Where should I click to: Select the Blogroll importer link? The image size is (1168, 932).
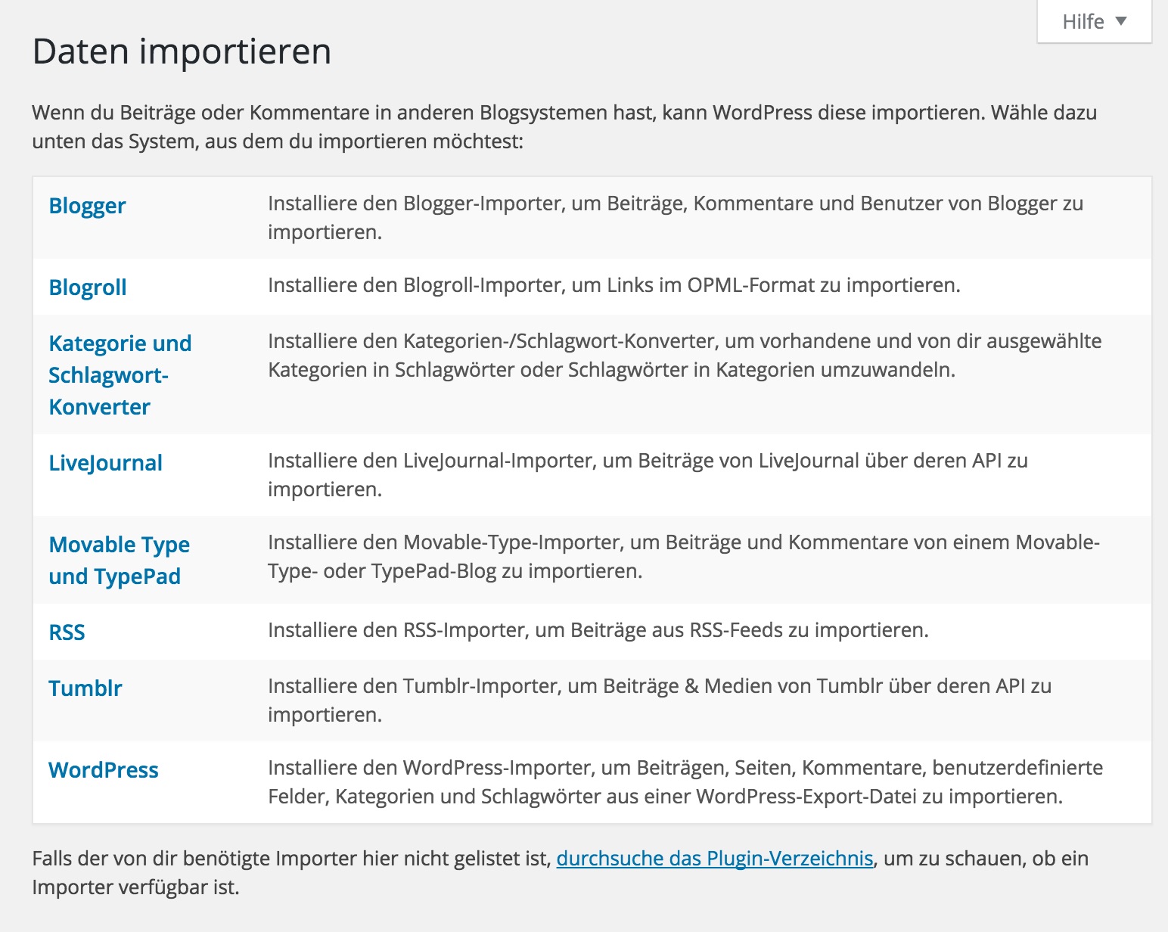(88, 287)
